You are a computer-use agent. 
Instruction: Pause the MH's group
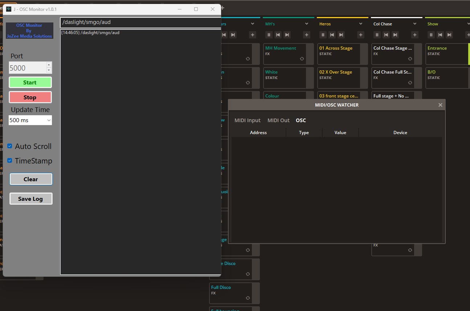269,35
